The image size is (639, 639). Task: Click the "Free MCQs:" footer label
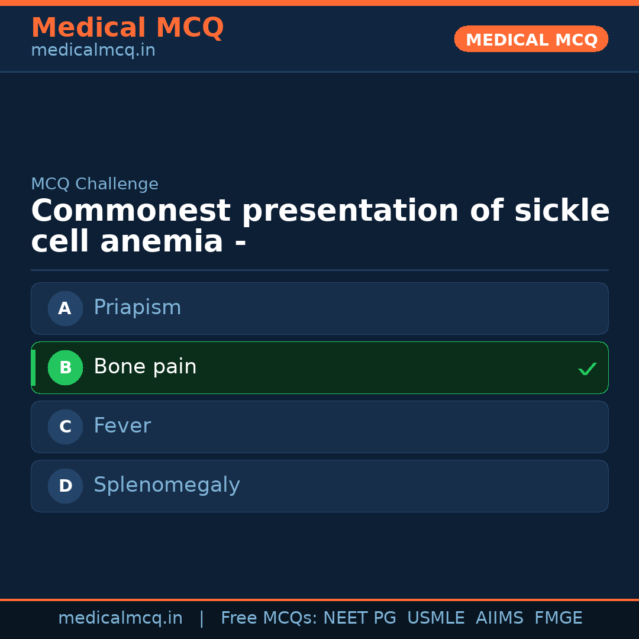(x=269, y=618)
